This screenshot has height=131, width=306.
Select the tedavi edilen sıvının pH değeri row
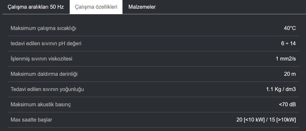pos(153,44)
